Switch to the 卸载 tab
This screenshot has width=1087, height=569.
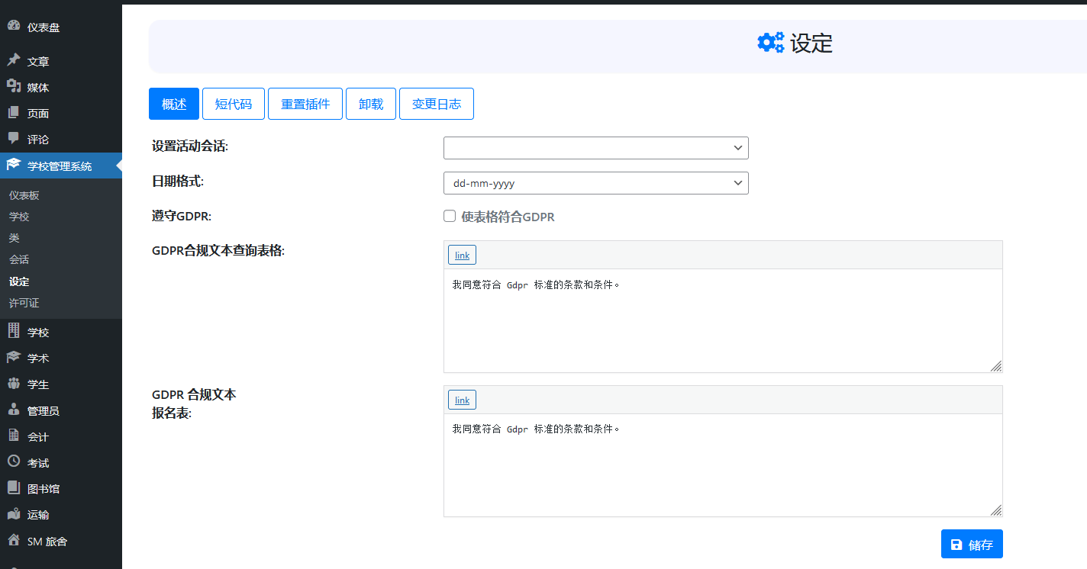click(x=371, y=104)
